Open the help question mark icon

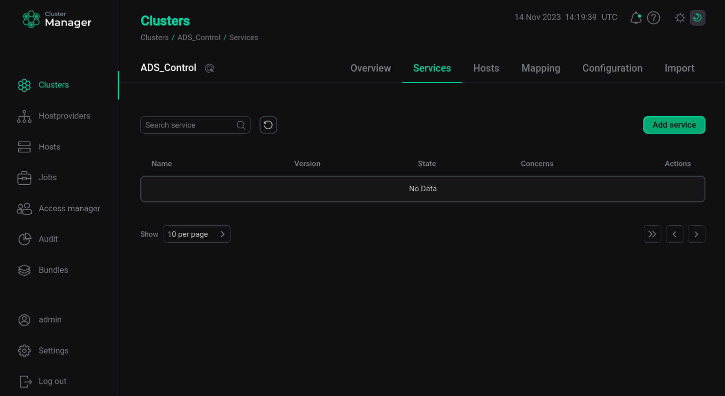click(x=653, y=18)
